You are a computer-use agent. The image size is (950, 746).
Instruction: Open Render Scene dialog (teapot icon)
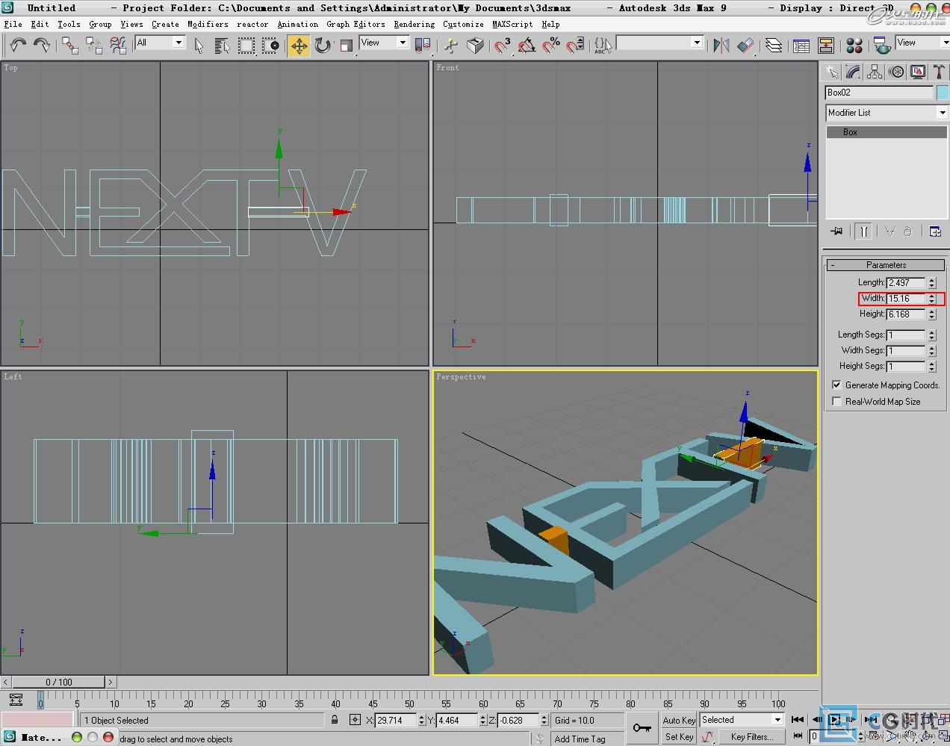tap(882, 46)
